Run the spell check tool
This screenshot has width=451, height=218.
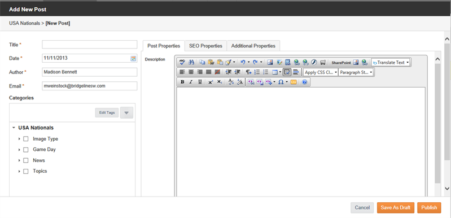(x=182, y=62)
